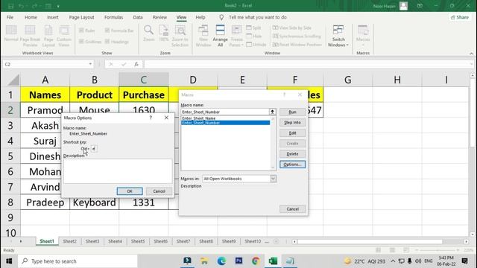Click the Options button

292,165
